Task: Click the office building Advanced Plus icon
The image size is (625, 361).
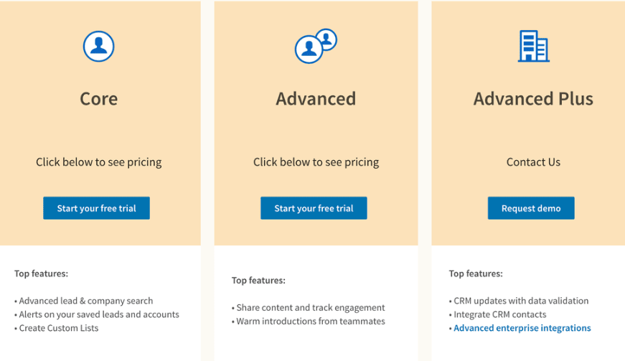Action: point(533,46)
